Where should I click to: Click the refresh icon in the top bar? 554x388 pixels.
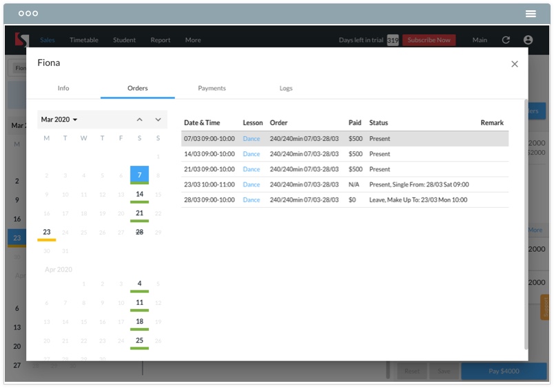coord(506,40)
